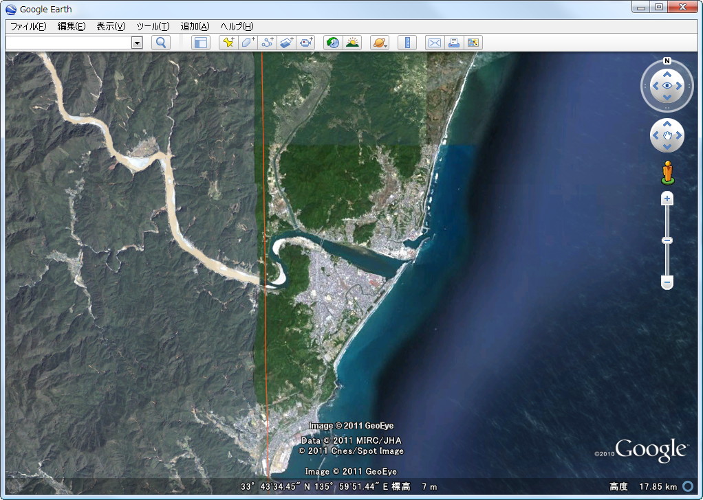The image size is (703, 500).
Task: Record a tour with the camera icon
Action: pos(306,43)
